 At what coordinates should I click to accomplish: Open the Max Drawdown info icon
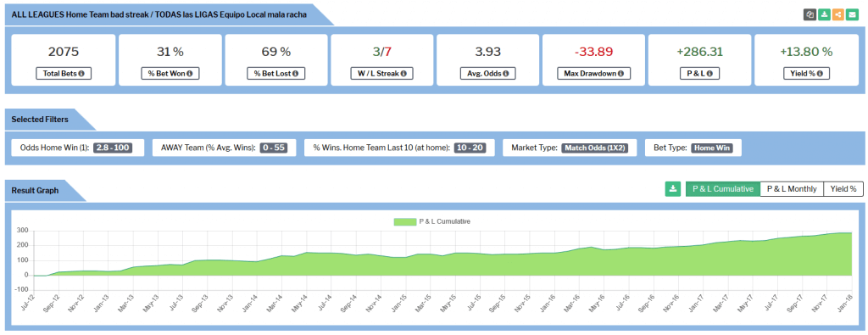(620, 74)
